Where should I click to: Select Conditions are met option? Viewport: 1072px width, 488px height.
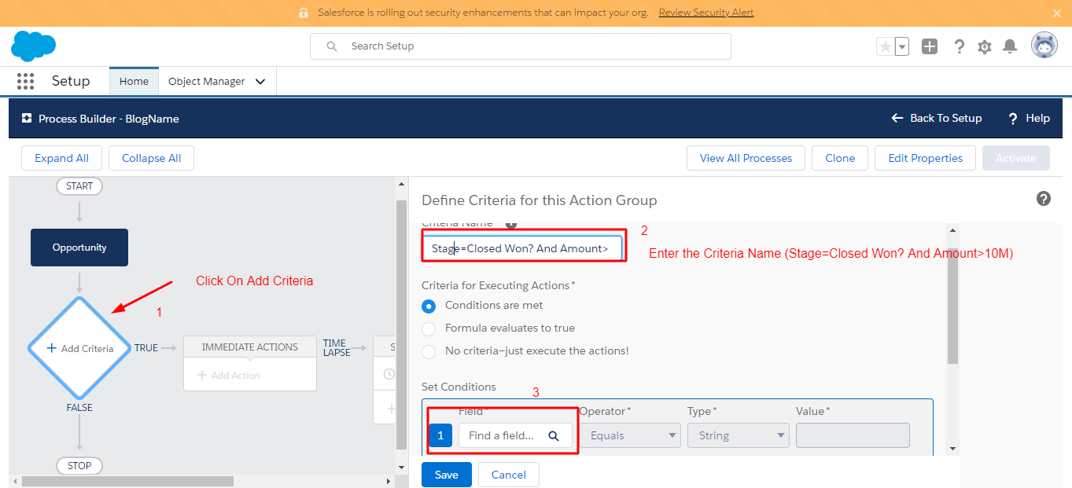click(x=429, y=306)
